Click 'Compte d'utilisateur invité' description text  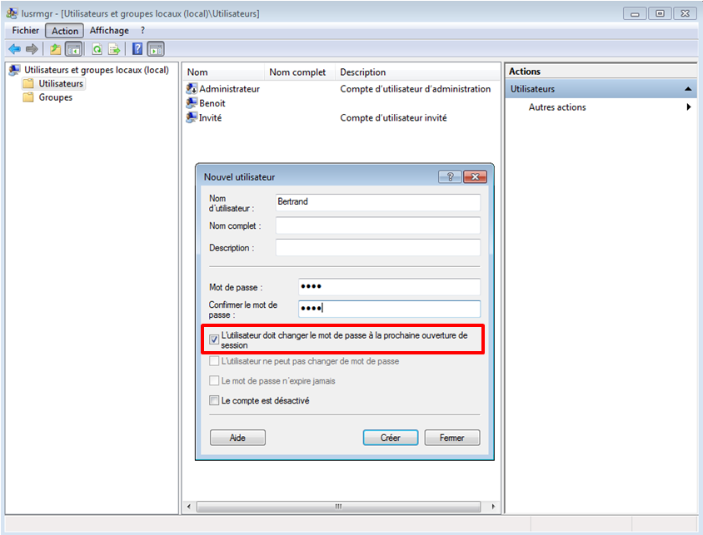[393, 118]
